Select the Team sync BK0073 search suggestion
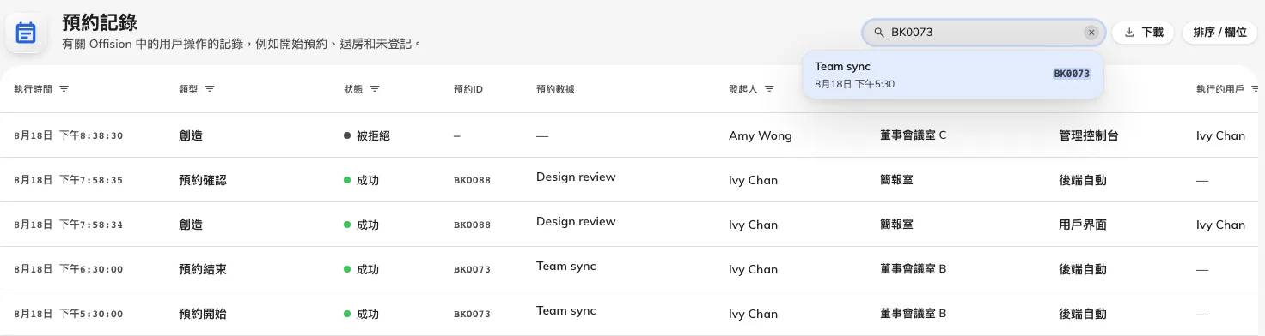1265x336 pixels. coord(952,74)
